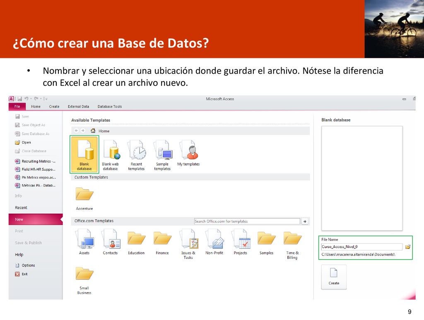Minimize the Microsoft Access window
The image size is (424, 320).
coord(404,99)
